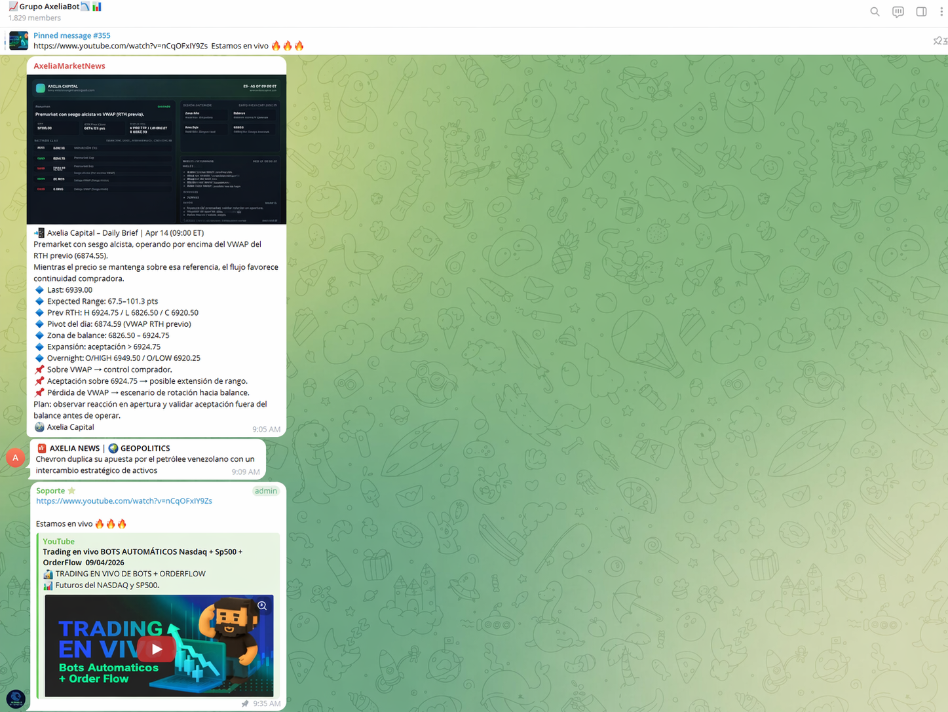Open 'Trading en vivo BOTS AUTOMÁTICOS' preview title
This screenshot has width=948, height=712.
click(143, 557)
